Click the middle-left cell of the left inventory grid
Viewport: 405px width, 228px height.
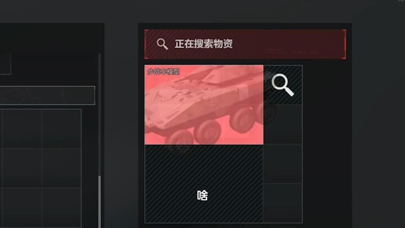tap(22, 168)
